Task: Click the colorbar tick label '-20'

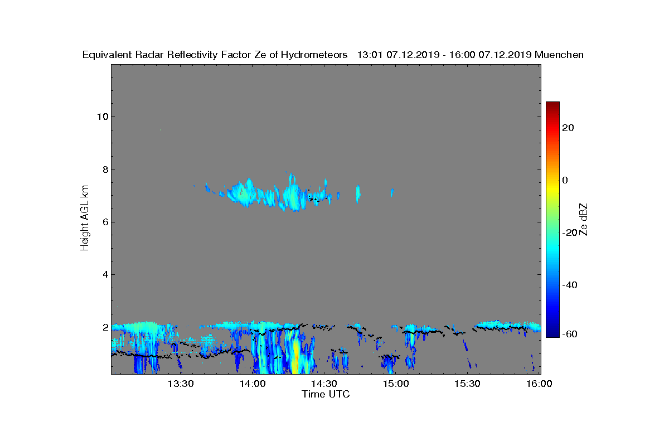Action: [570, 232]
